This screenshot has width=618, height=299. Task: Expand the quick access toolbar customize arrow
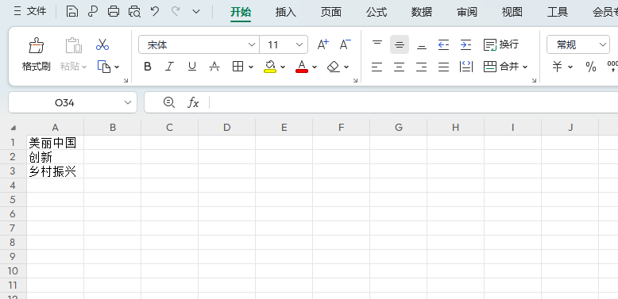point(196,12)
